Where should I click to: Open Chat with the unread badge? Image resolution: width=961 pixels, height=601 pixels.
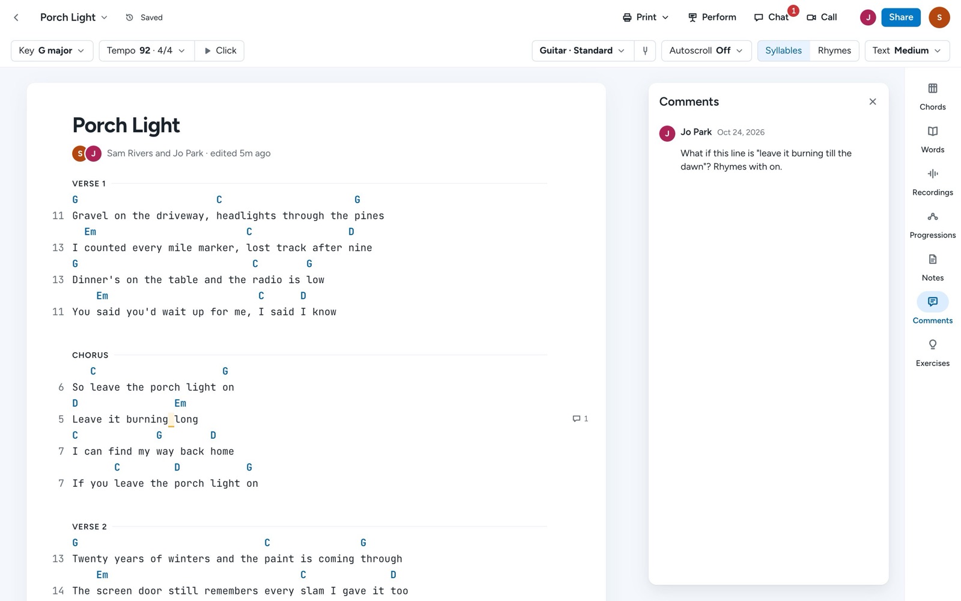772,17
